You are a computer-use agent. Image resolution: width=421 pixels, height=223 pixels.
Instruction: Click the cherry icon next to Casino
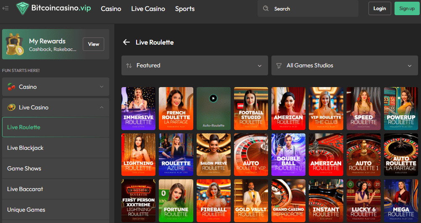pyautogui.click(x=11, y=87)
